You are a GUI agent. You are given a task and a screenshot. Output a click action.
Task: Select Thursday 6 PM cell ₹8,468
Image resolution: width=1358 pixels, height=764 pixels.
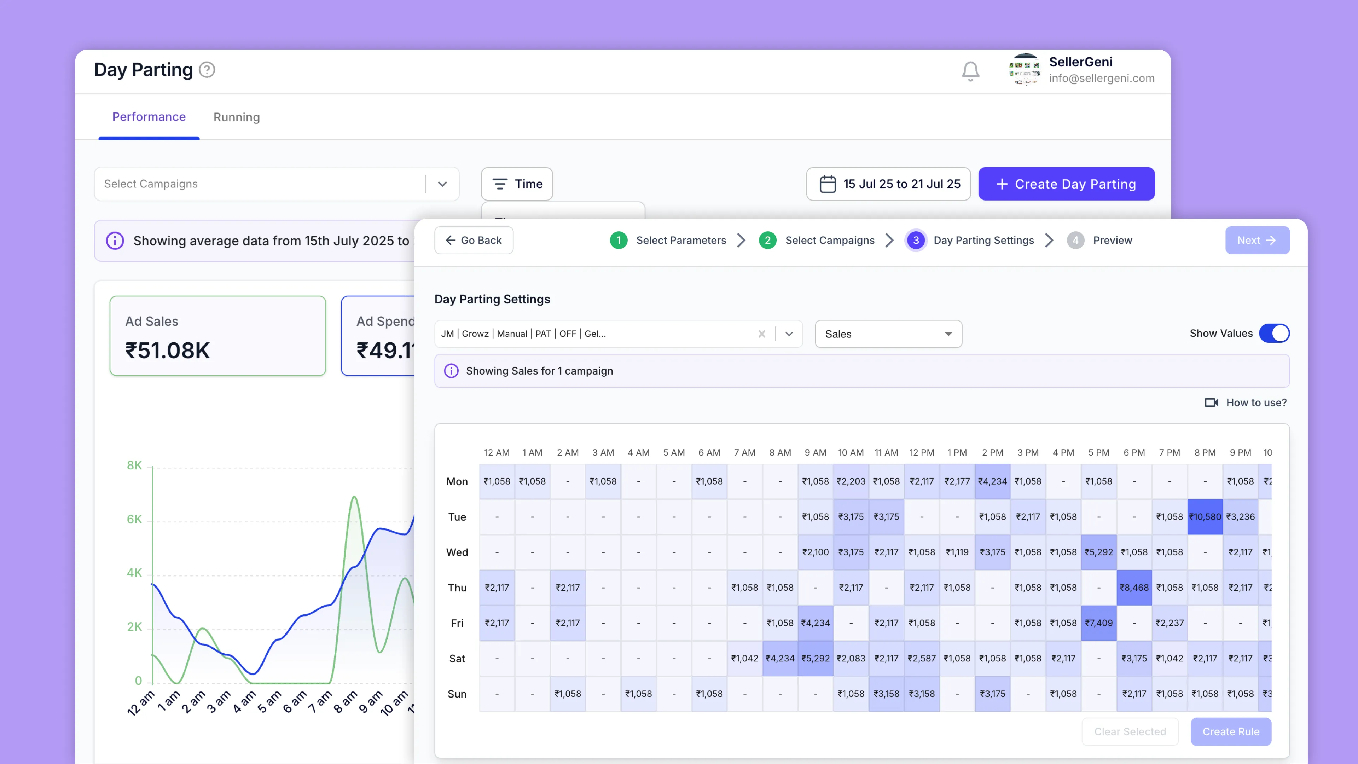(1134, 588)
